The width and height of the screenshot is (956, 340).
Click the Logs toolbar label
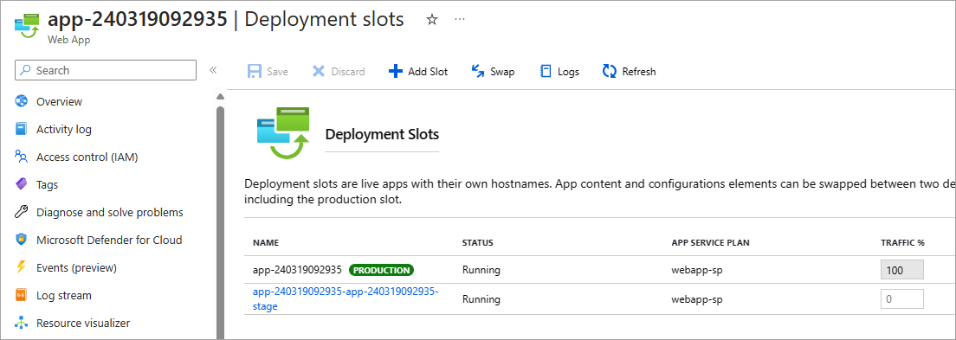[x=568, y=71]
